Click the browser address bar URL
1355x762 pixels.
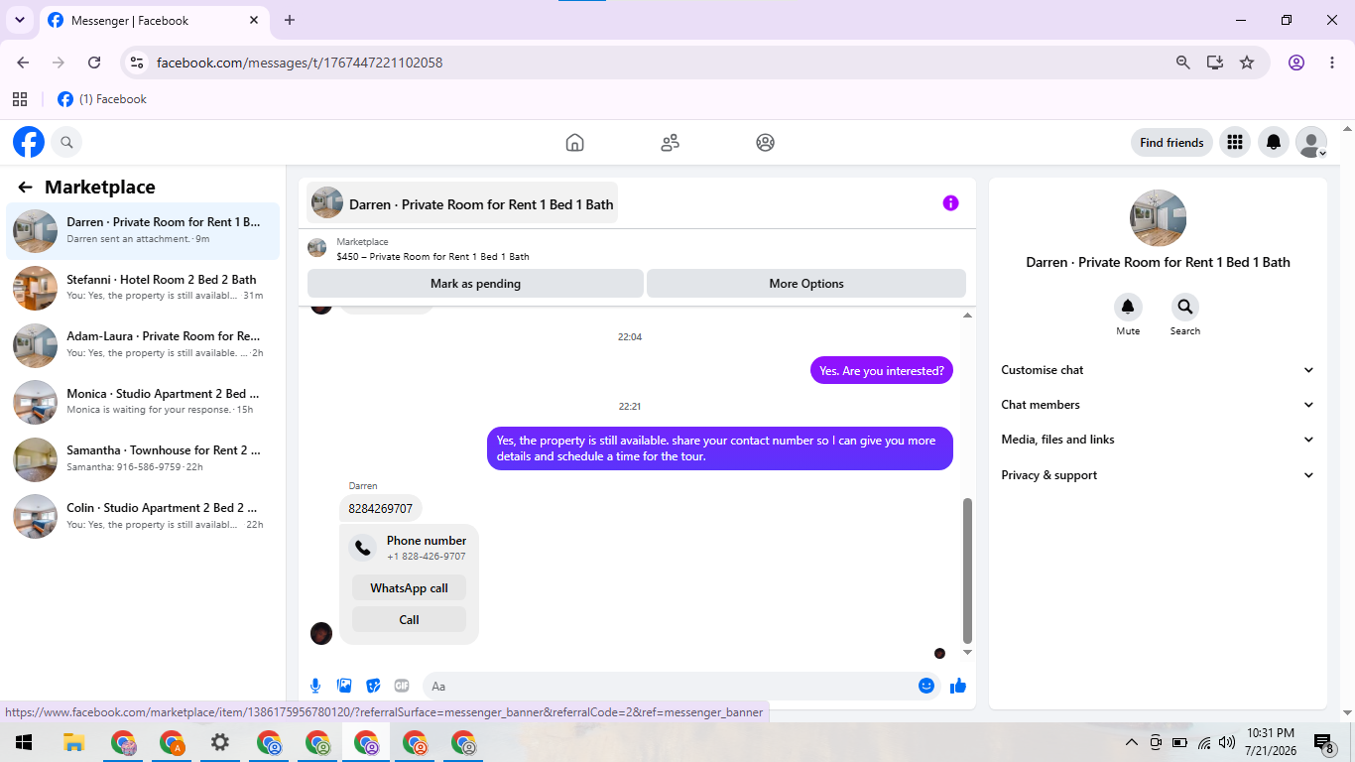[x=300, y=63]
